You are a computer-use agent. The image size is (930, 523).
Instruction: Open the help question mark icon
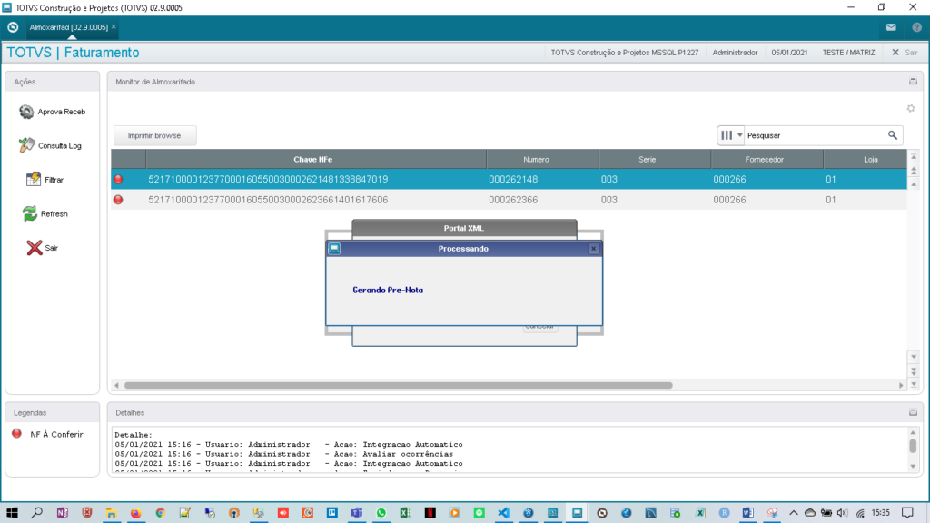(917, 27)
